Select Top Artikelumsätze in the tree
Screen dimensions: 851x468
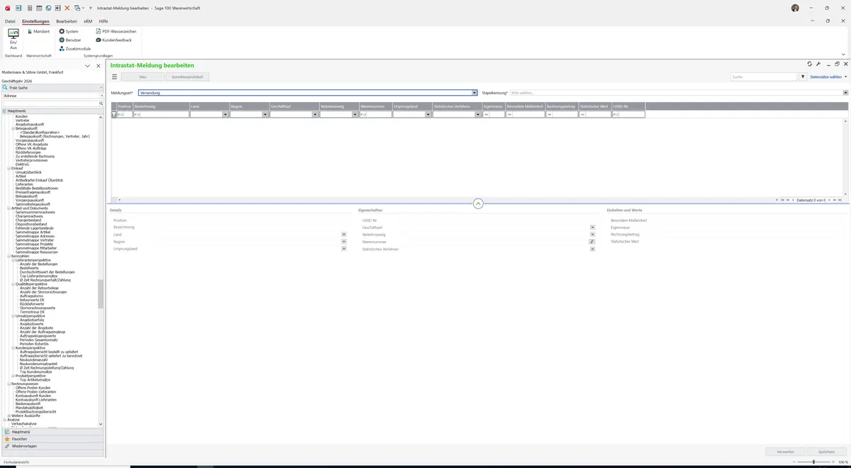[x=35, y=380]
